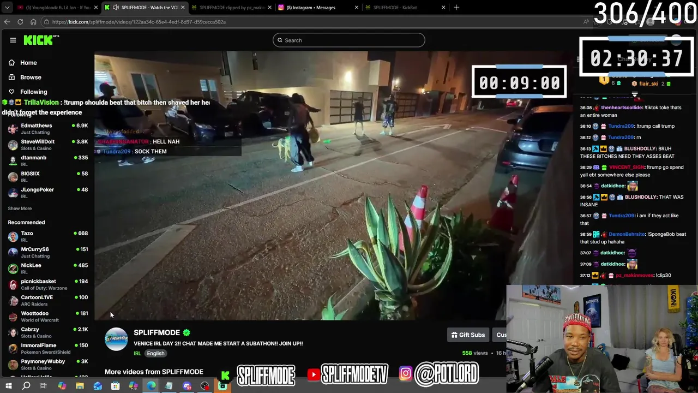Open Woottodoo channel from Recommended
The height and width of the screenshot is (393, 698).
coord(46,317)
